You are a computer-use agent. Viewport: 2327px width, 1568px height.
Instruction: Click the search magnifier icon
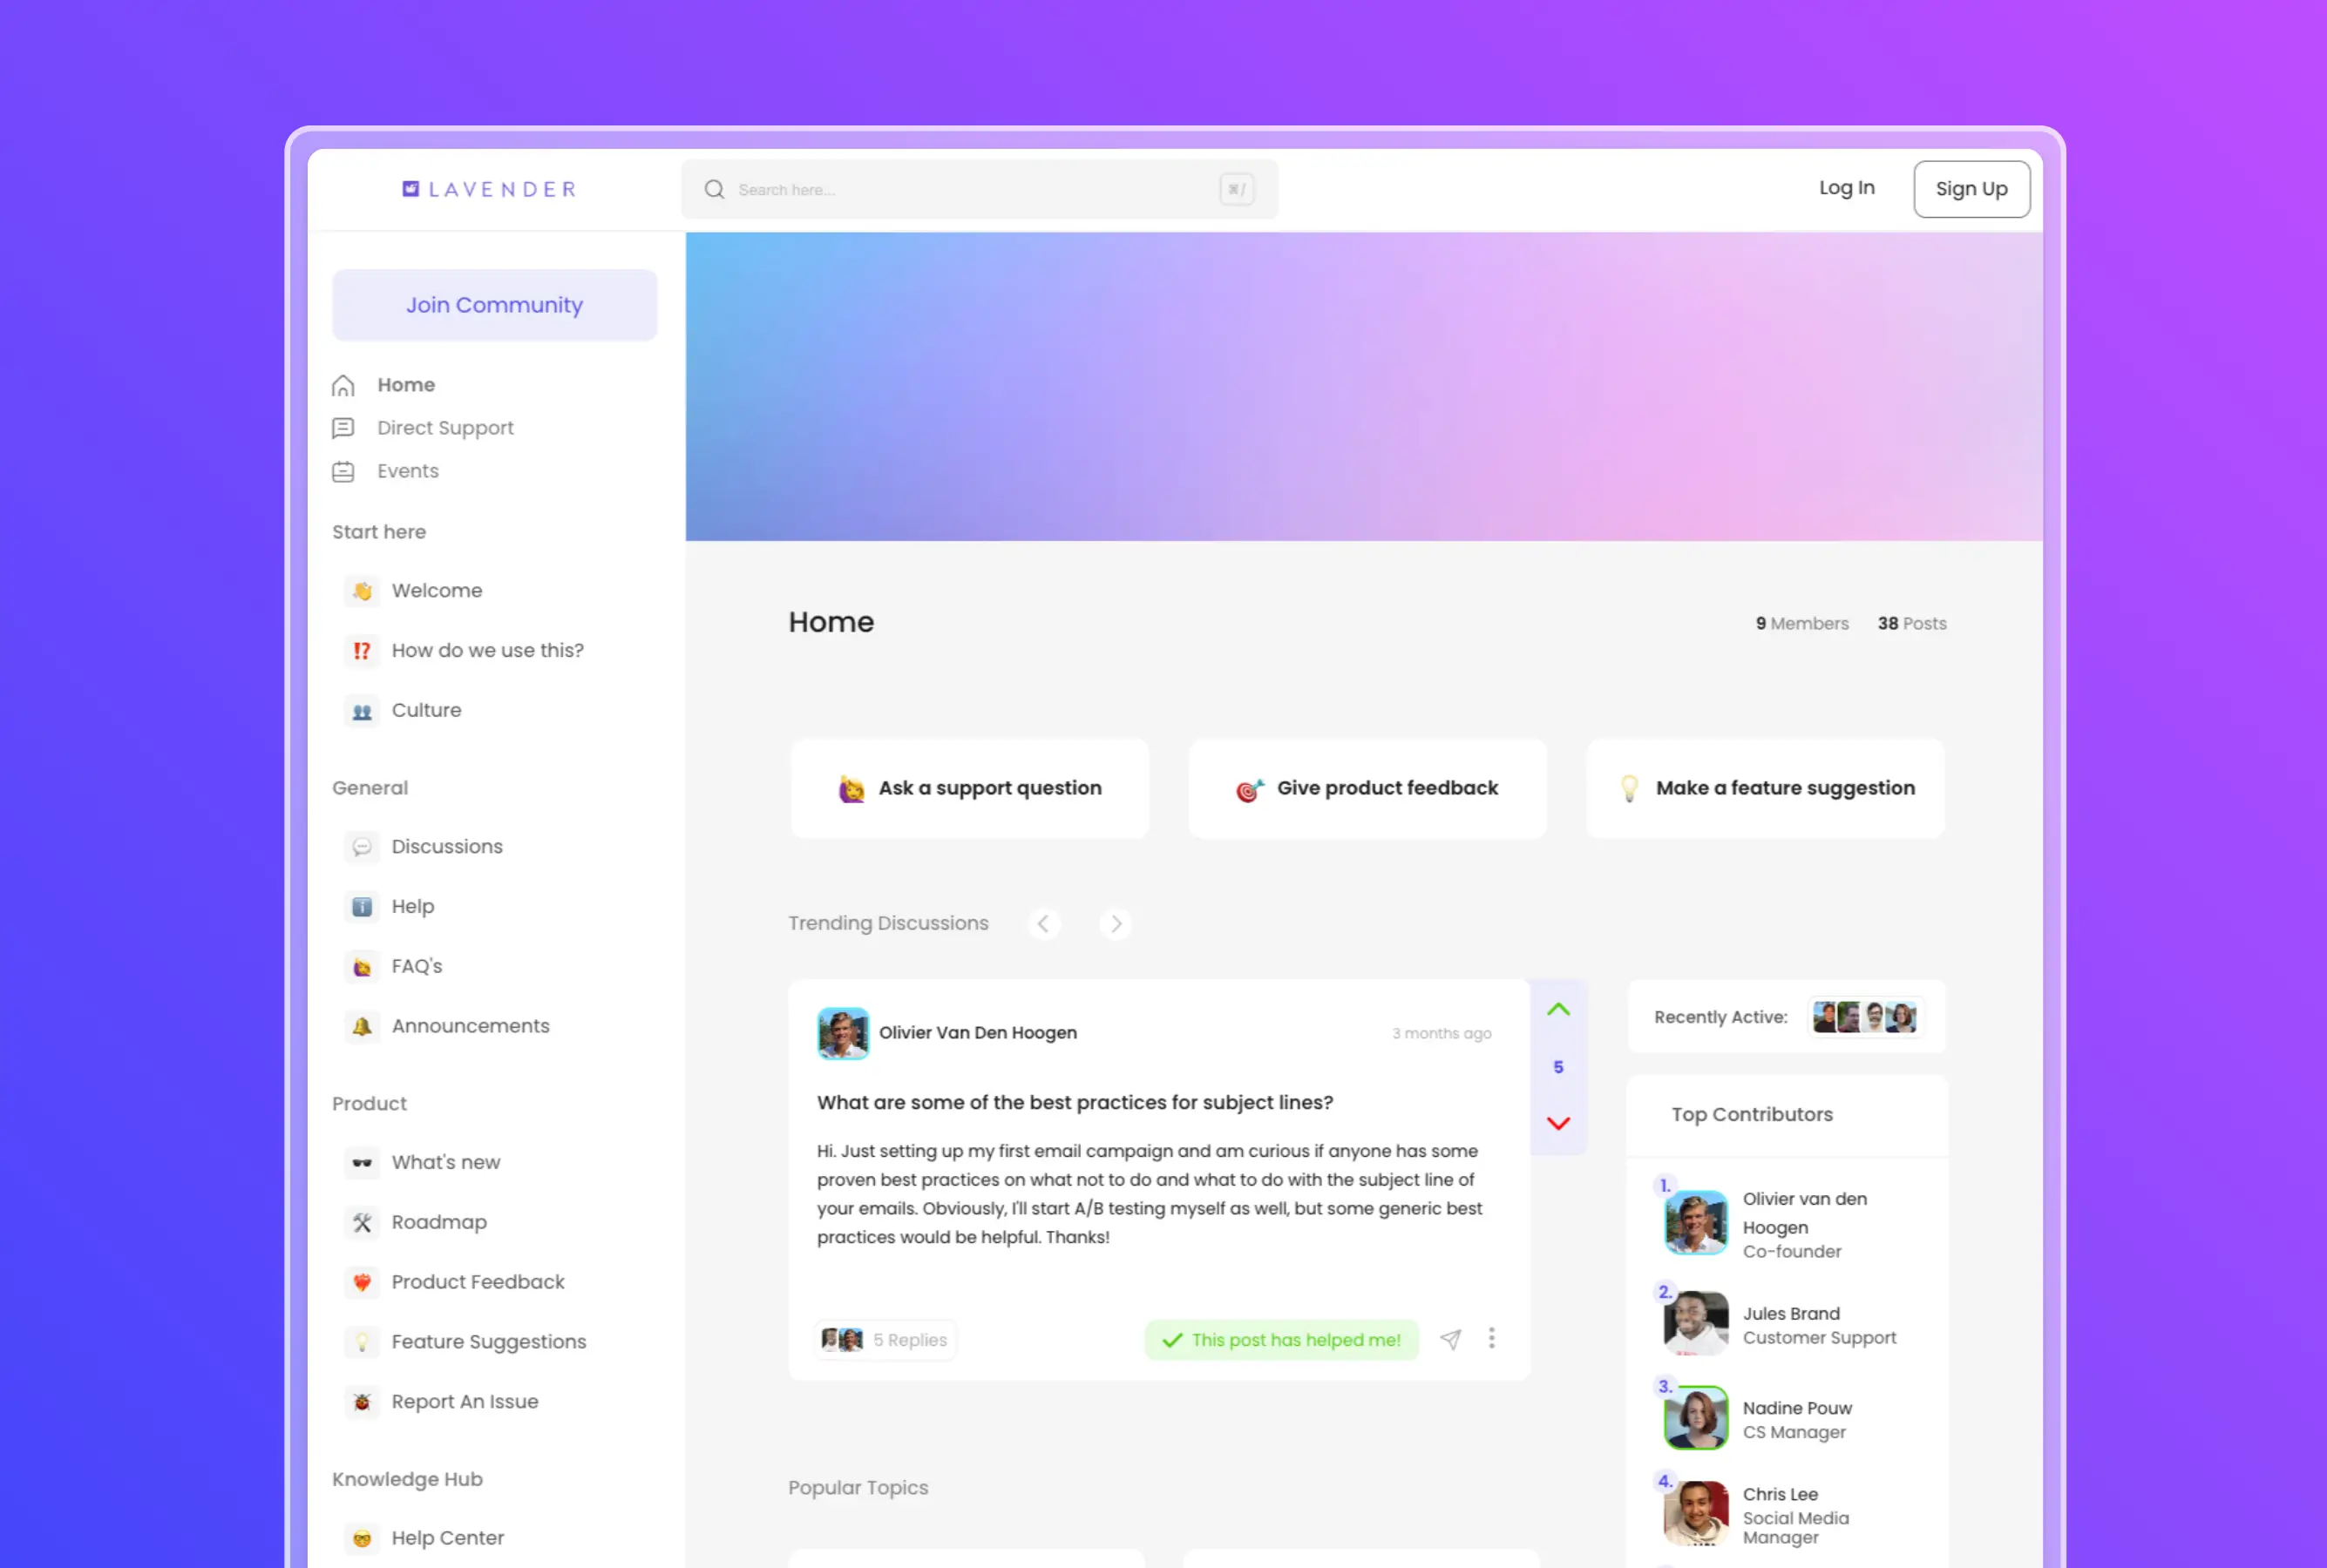pyautogui.click(x=713, y=189)
